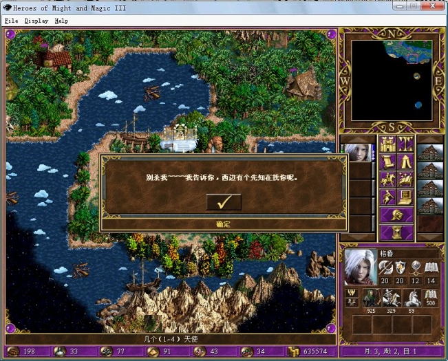Open the Quest Log scroll button

pos(387,162)
